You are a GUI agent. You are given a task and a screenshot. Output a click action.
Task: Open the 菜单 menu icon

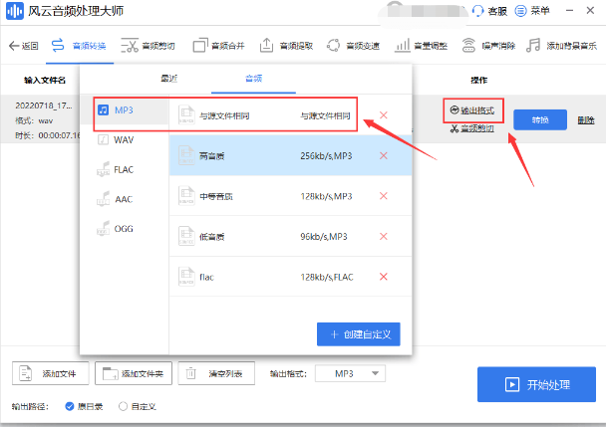point(520,11)
